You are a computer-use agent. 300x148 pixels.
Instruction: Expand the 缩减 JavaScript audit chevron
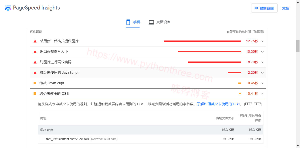[262, 83]
